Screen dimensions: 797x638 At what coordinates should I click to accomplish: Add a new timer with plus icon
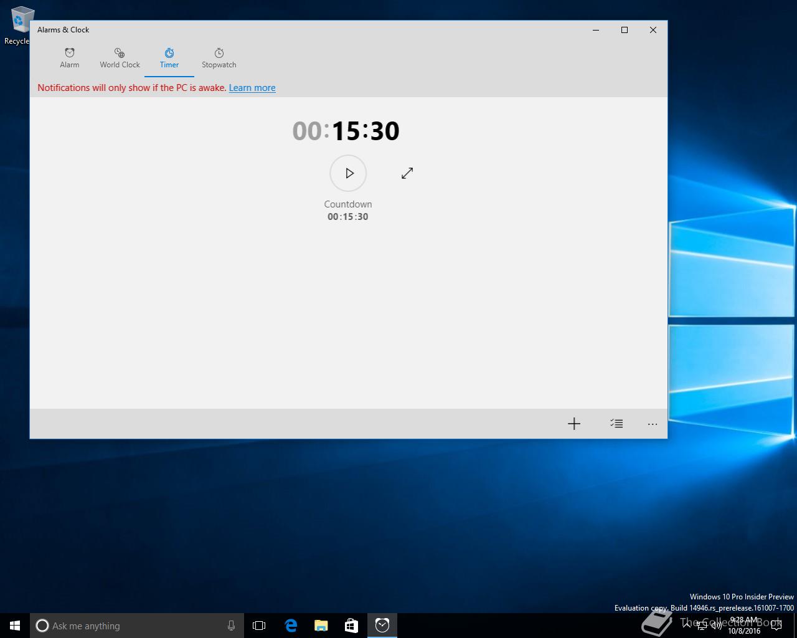(574, 424)
